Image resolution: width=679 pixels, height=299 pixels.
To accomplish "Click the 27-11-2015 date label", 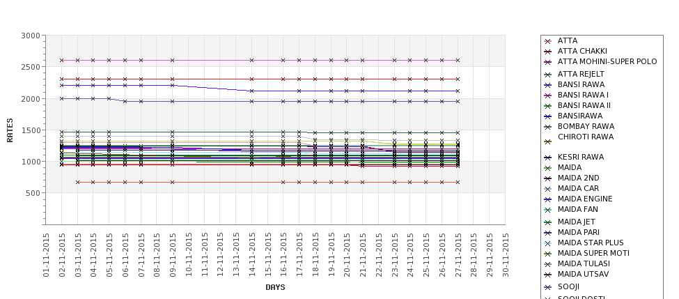I will 458,255.
